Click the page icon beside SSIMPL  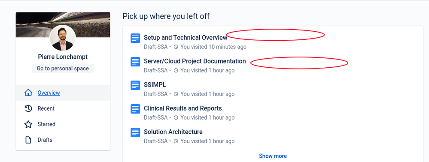(135, 85)
